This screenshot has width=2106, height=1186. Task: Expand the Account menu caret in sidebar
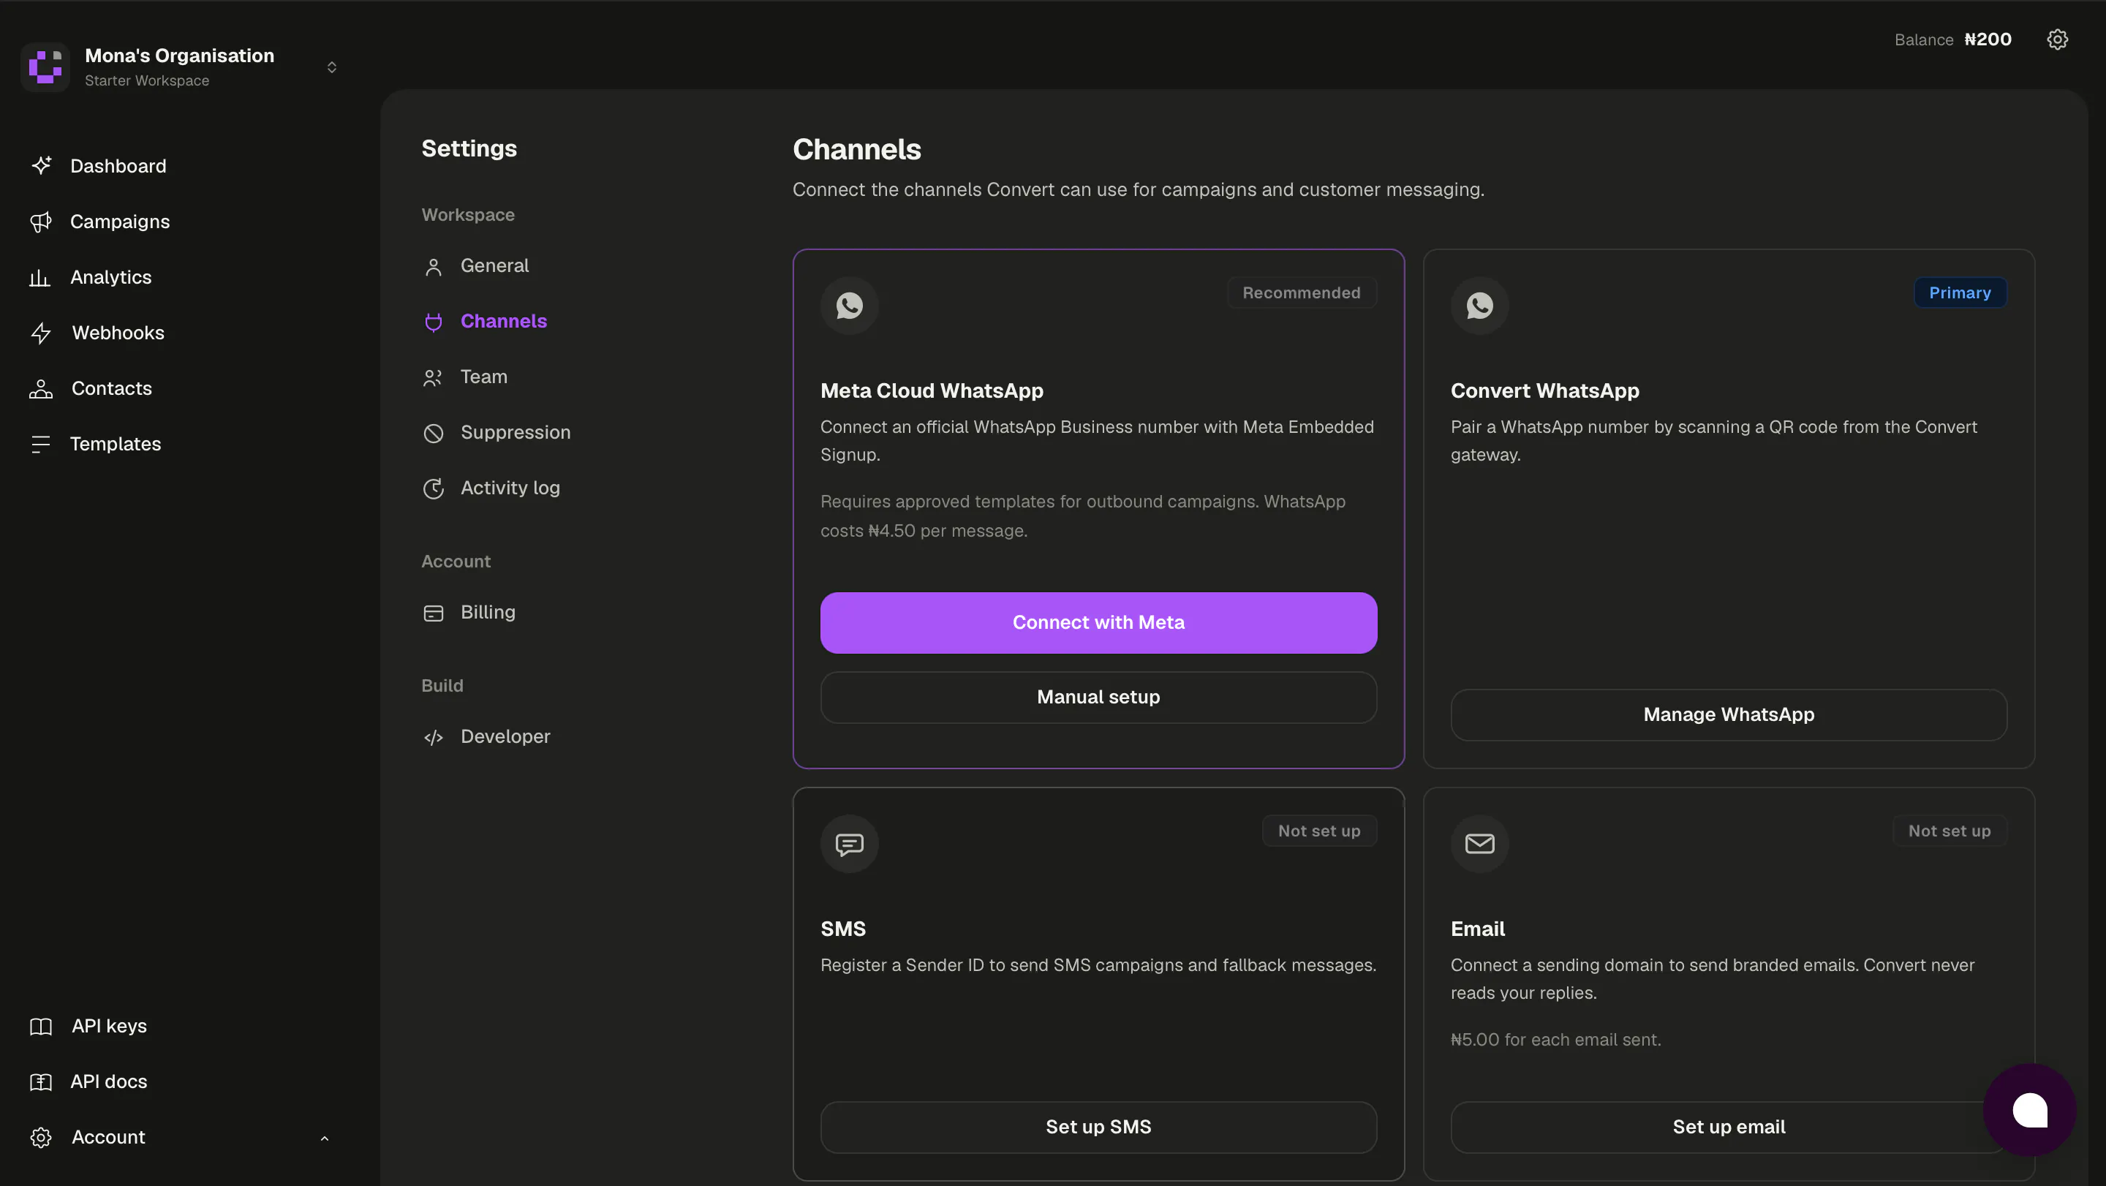[325, 1138]
